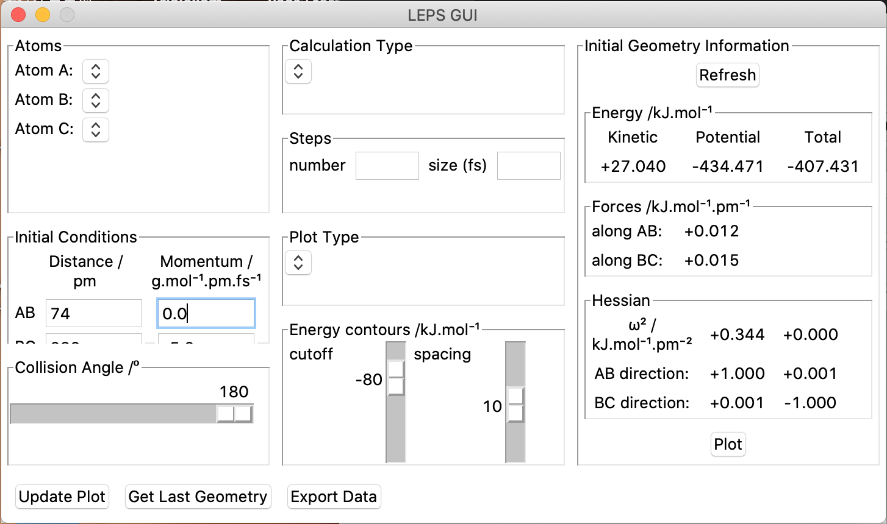The height and width of the screenshot is (524, 887).
Task: Click the contour spacing slider handle
Action: 515,405
